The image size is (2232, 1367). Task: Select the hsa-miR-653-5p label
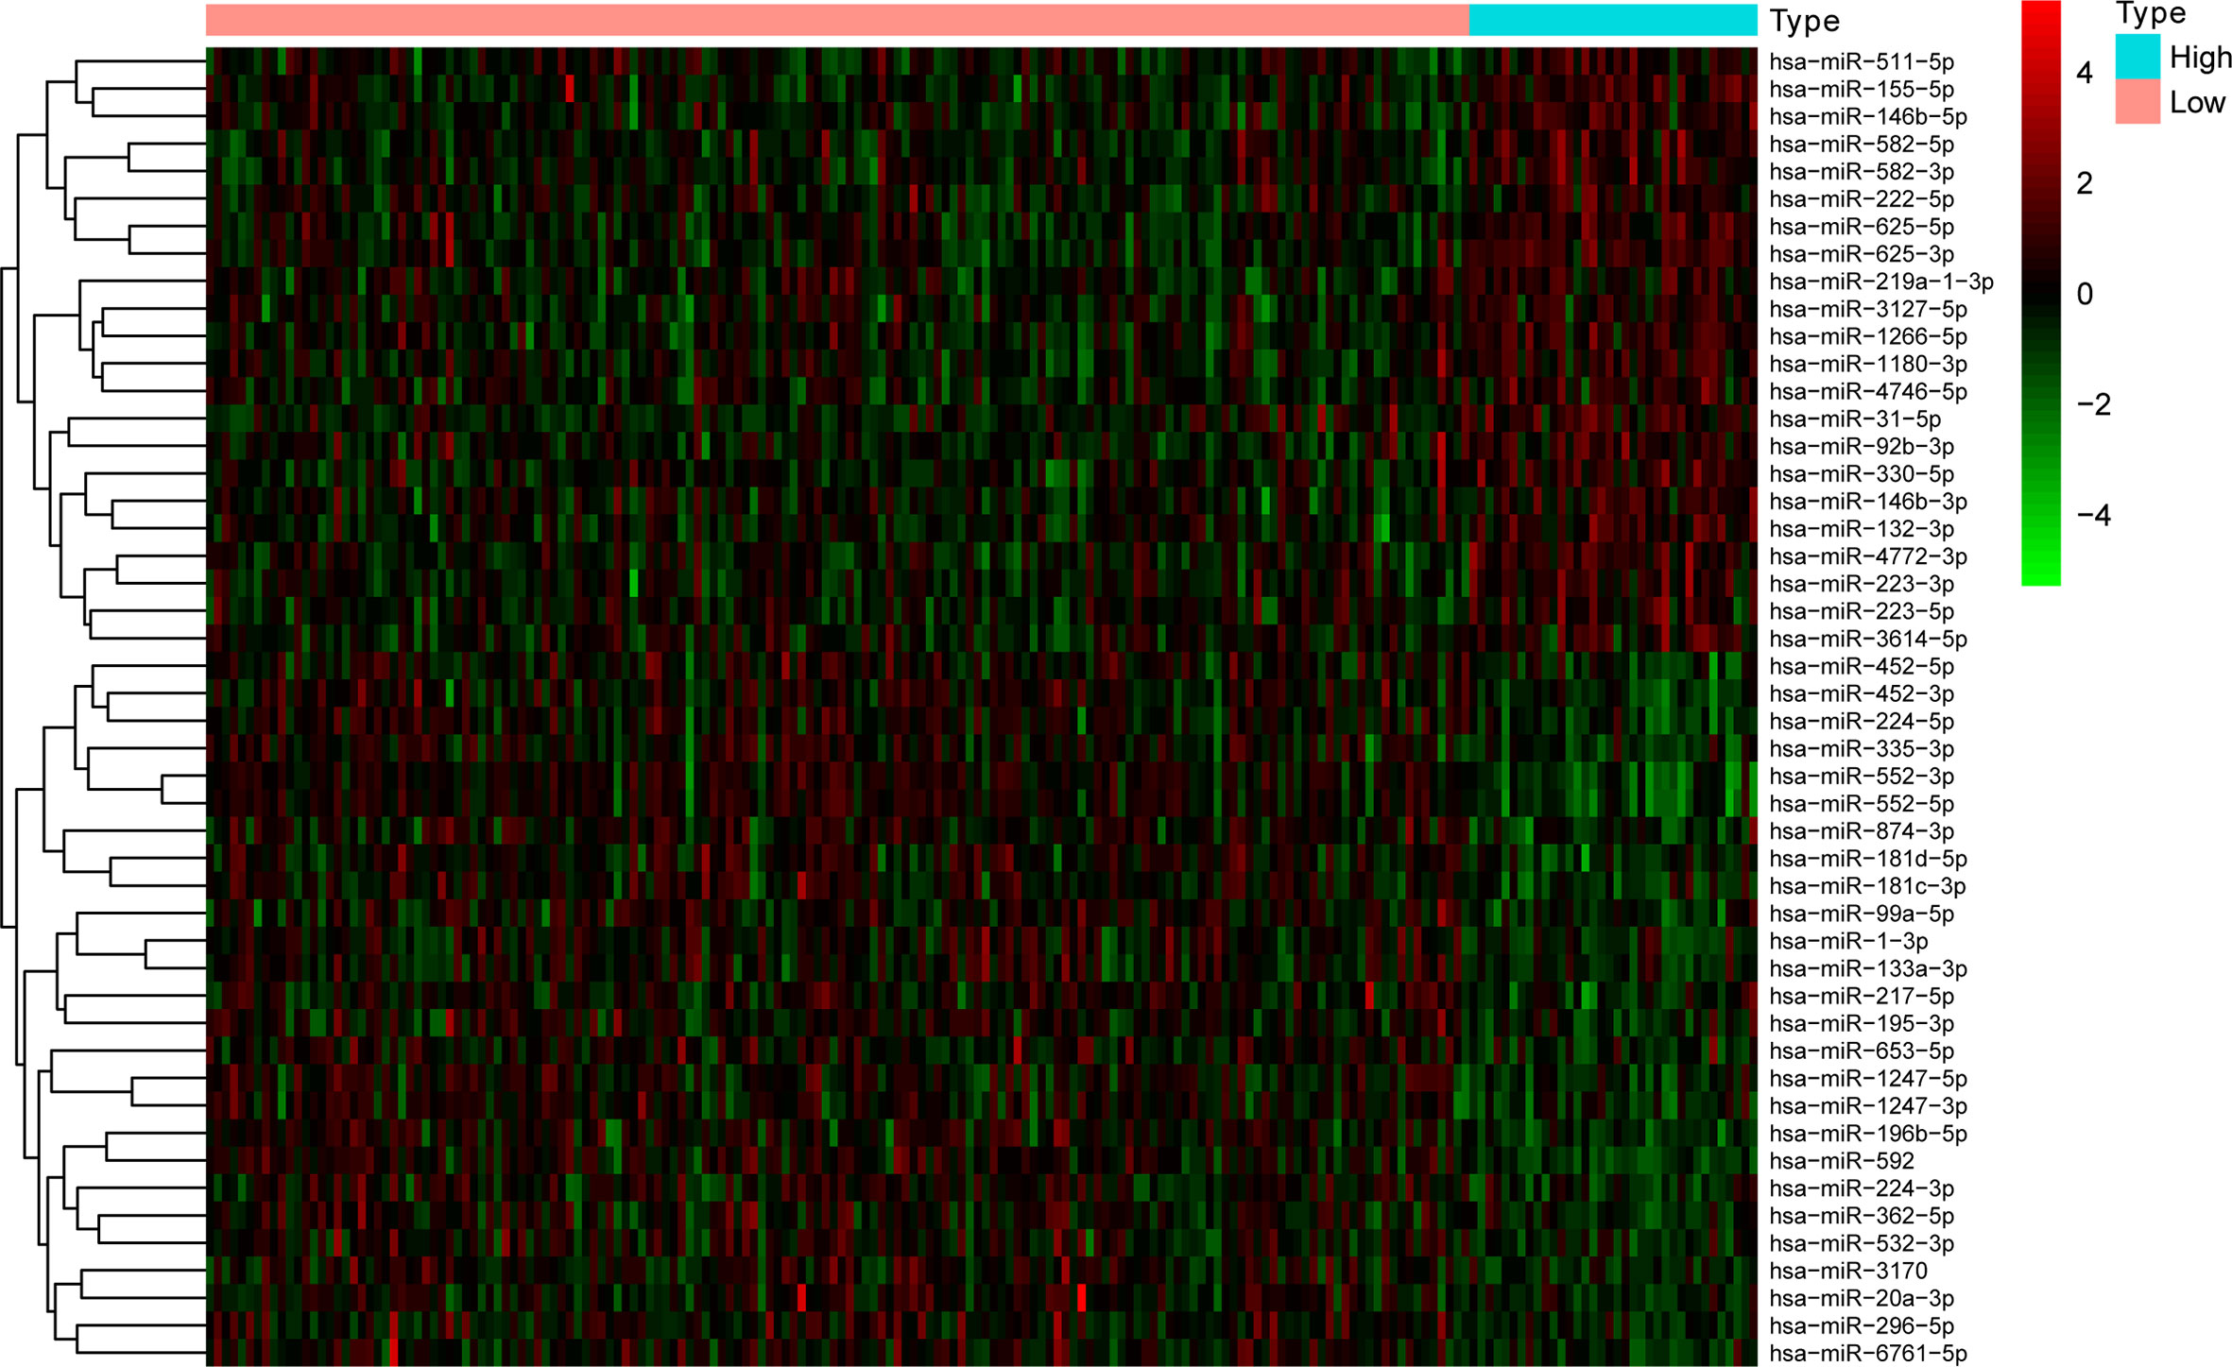click(x=1862, y=1051)
